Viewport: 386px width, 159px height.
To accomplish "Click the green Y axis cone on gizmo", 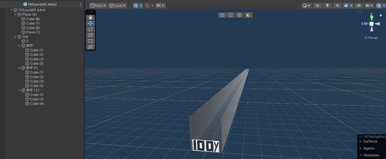I will tap(371, 18).
